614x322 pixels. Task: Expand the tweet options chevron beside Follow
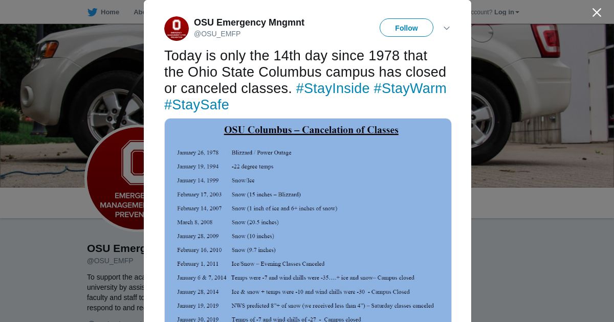(x=447, y=28)
